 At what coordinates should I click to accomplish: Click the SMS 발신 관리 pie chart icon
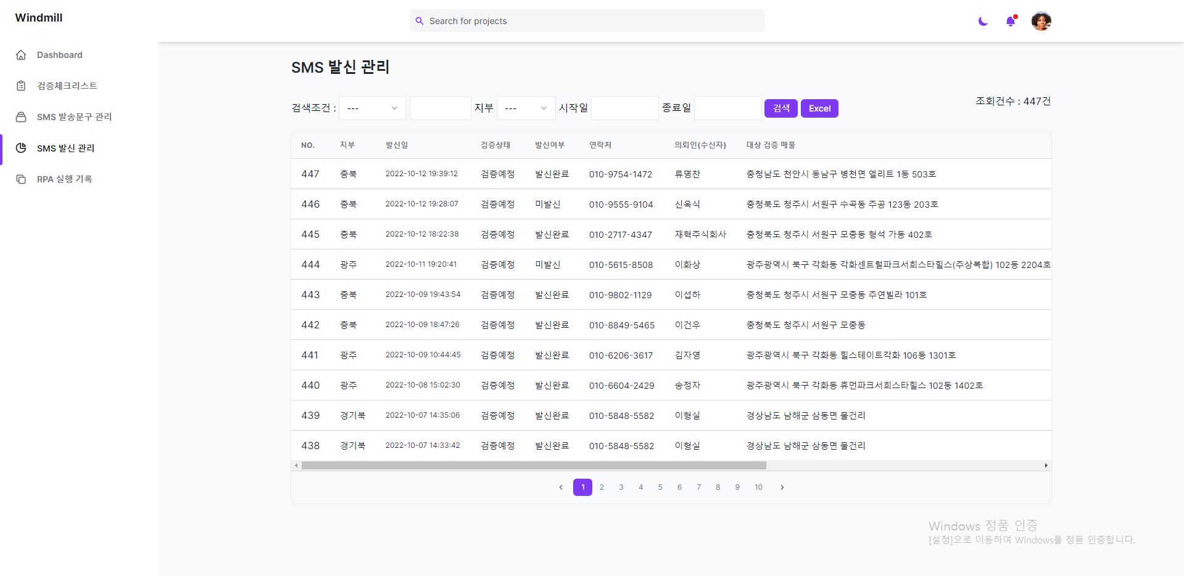point(21,148)
